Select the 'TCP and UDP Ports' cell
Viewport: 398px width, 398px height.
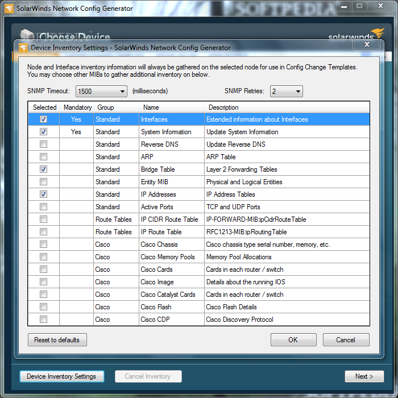287,206
